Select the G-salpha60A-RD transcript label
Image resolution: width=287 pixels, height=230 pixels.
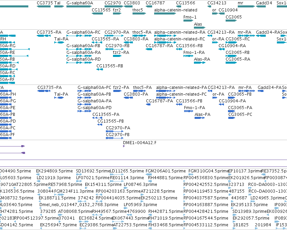(84, 59)
